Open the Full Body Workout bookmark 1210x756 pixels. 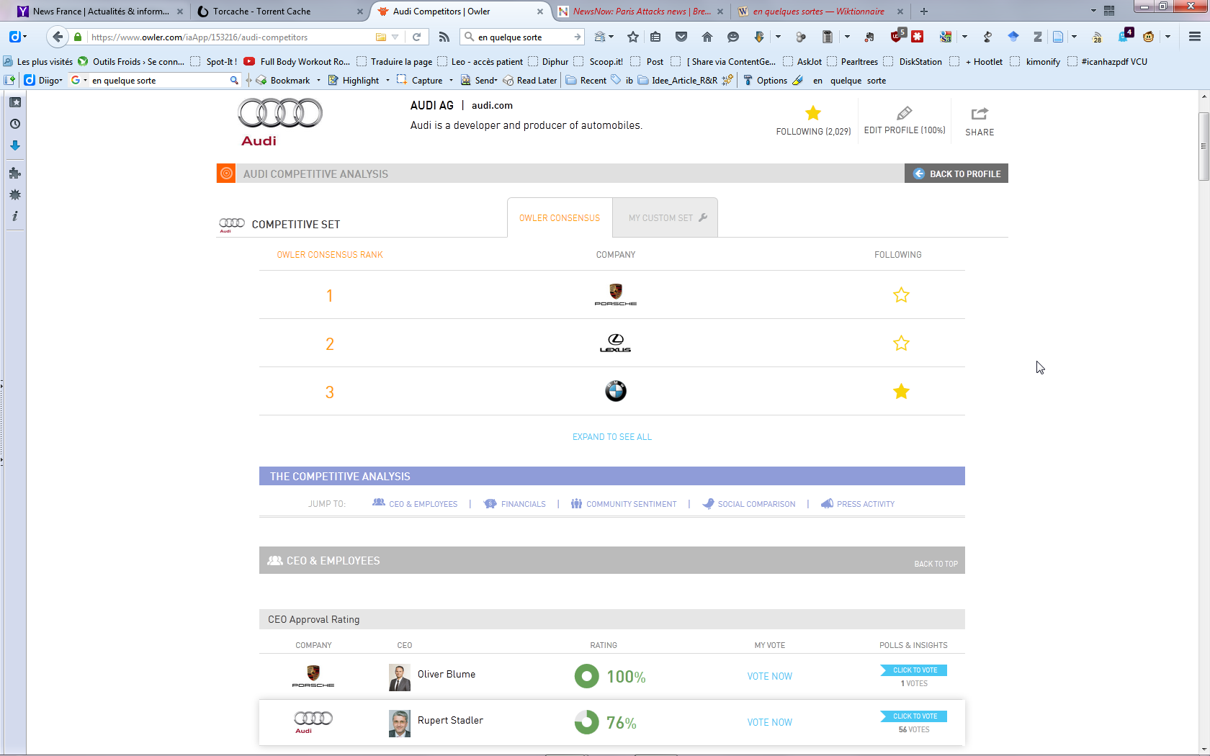tap(297, 61)
